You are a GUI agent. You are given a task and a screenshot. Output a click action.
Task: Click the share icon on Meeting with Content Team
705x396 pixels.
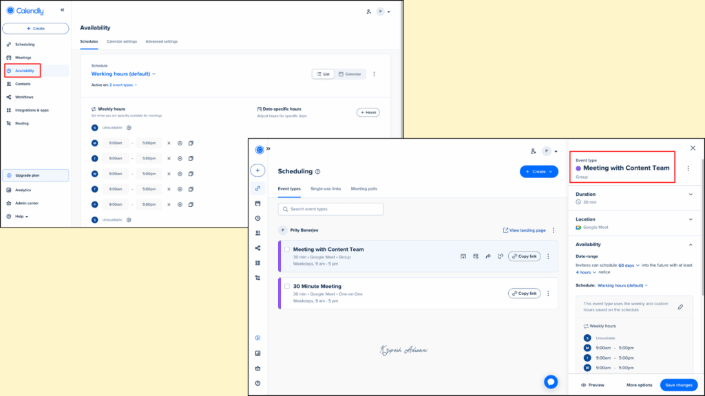click(x=487, y=255)
